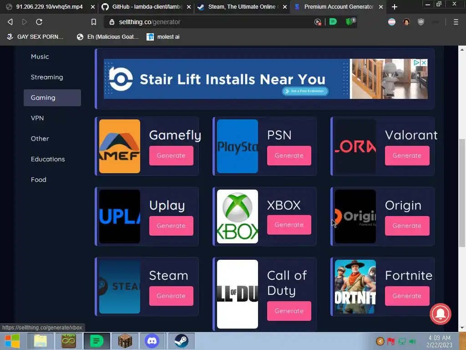Viewport: 466px width, 350px height.
Task: Click the Steam logo thumbnail
Action: coord(120,287)
